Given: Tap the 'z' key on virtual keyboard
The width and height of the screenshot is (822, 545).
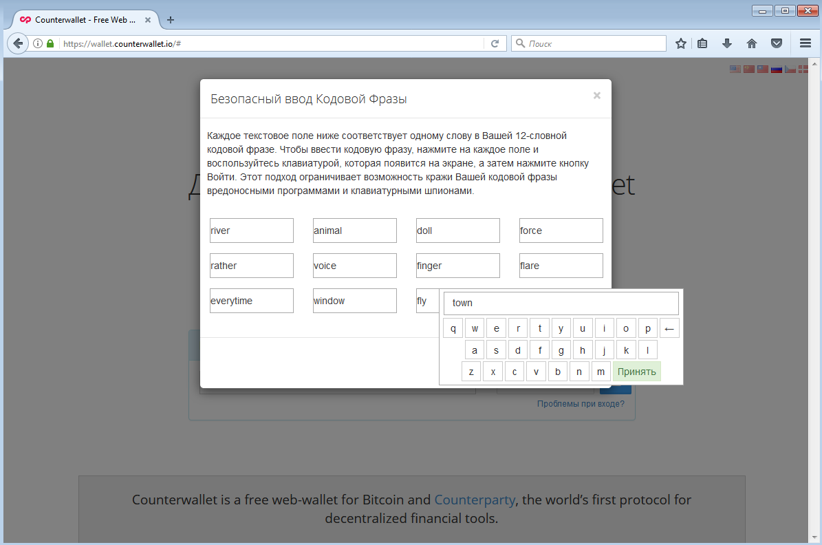Looking at the screenshot, I should (471, 372).
